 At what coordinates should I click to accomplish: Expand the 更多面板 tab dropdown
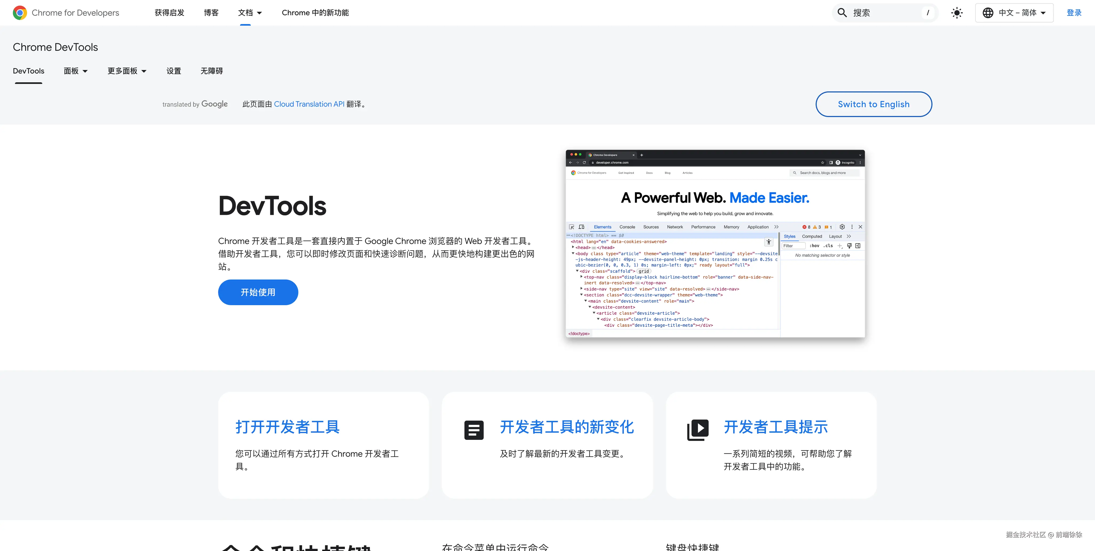(x=127, y=71)
